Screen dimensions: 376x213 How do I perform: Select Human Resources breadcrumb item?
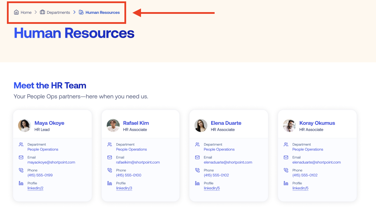tap(102, 12)
